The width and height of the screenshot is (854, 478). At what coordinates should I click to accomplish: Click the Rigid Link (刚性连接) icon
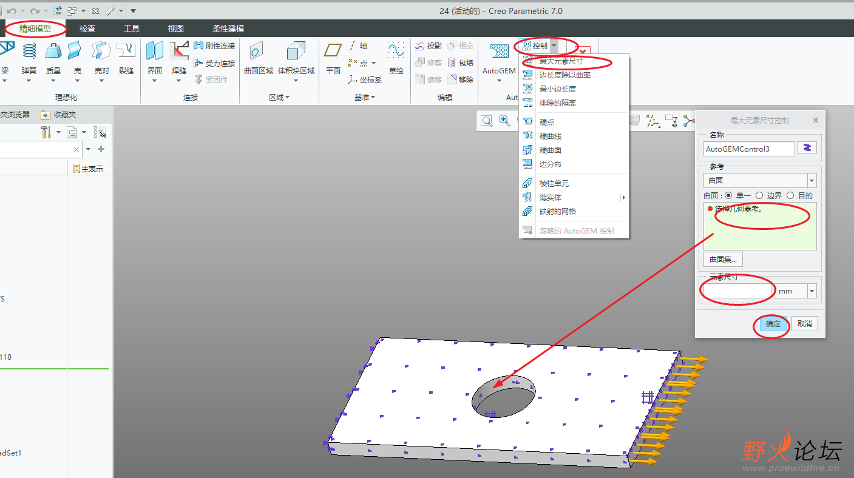(x=198, y=45)
